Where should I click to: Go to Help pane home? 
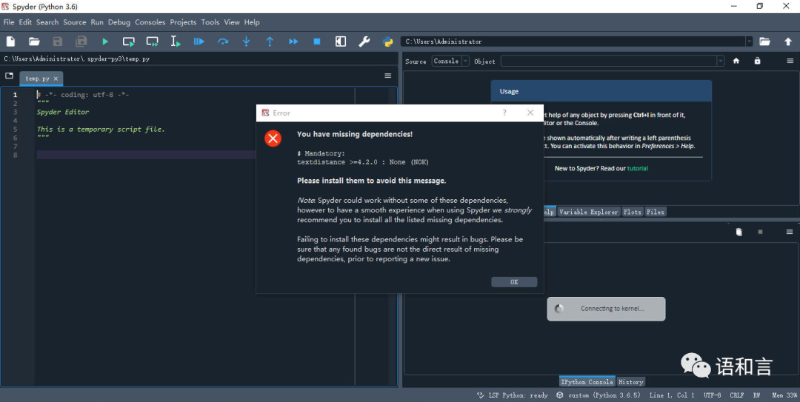[x=736, y=61]
